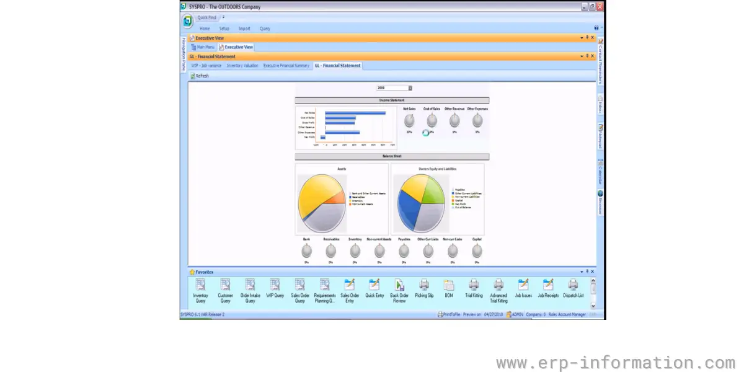Open the Sales Order Query favorite
The width and height of the screenshot is (744, 372).
tap(299, 290)
